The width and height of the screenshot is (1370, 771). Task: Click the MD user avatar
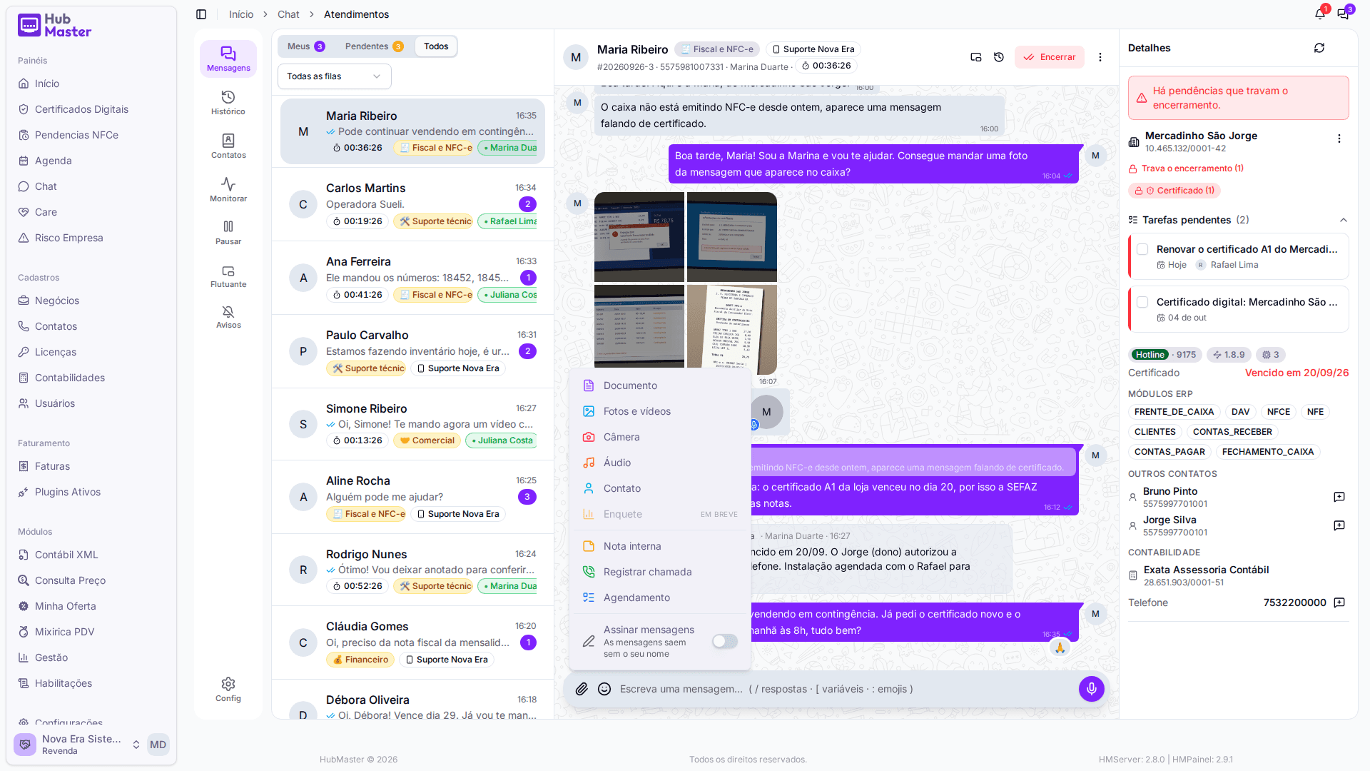click(158, 745)
